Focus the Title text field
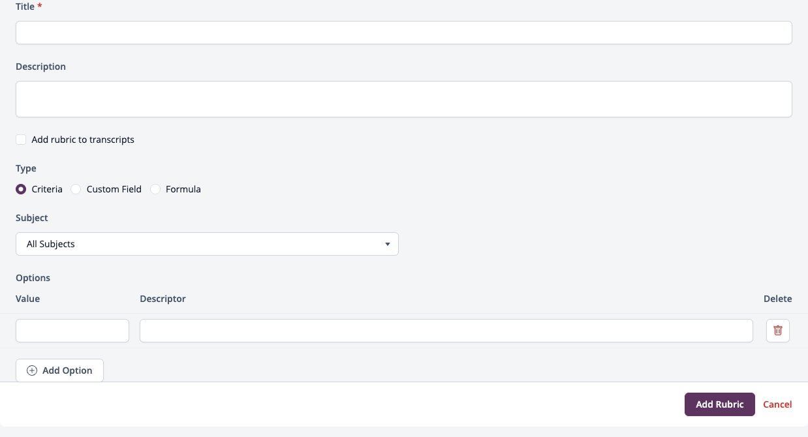Image resolution: width=808 pixels, height=437 pixels. (x=404, y=33)
